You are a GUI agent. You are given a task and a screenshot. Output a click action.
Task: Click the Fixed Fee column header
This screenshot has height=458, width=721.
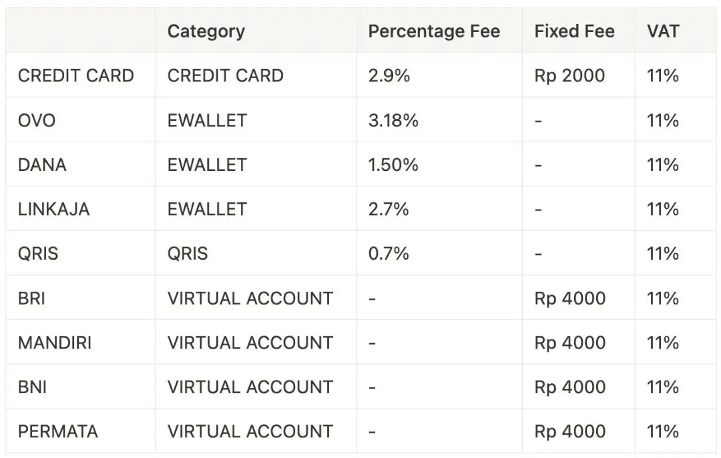(574, 31)
